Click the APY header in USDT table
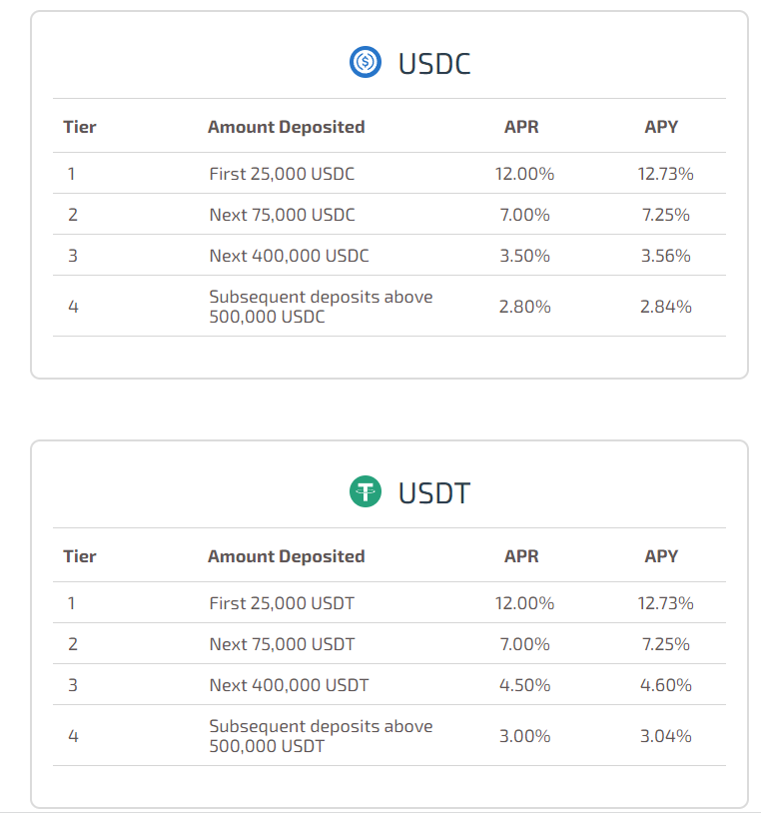This screenshot has width=761, height=815. (x=661, y=556)
